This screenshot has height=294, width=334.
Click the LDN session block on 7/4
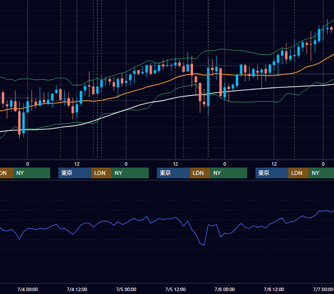point(101,173)
